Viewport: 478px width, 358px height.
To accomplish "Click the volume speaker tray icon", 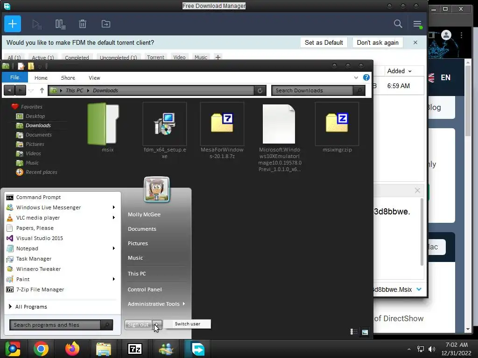I will click(432, 349).
